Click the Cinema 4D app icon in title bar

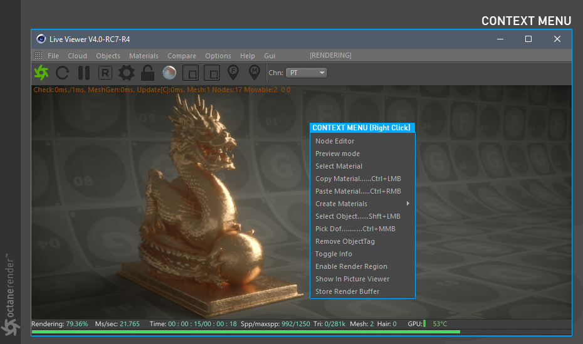[41, 39]
